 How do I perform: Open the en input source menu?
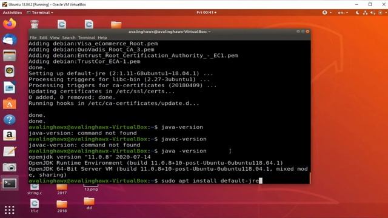coord(343,12)
